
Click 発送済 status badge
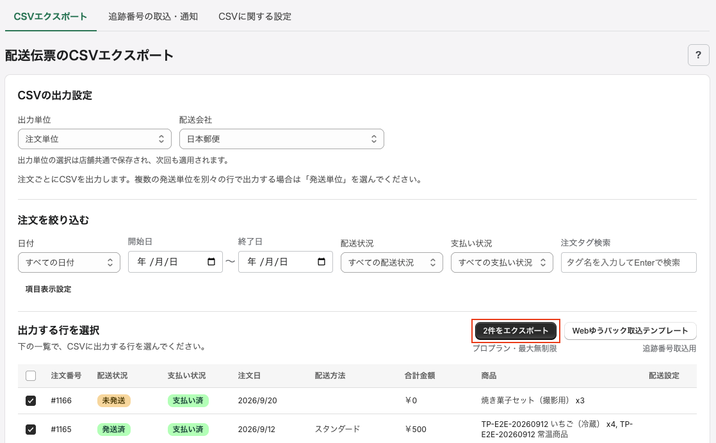pos(114,430)
